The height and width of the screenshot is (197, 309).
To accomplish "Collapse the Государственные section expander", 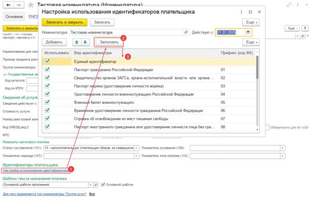I will pyautogui.click(x=5, y=74).
